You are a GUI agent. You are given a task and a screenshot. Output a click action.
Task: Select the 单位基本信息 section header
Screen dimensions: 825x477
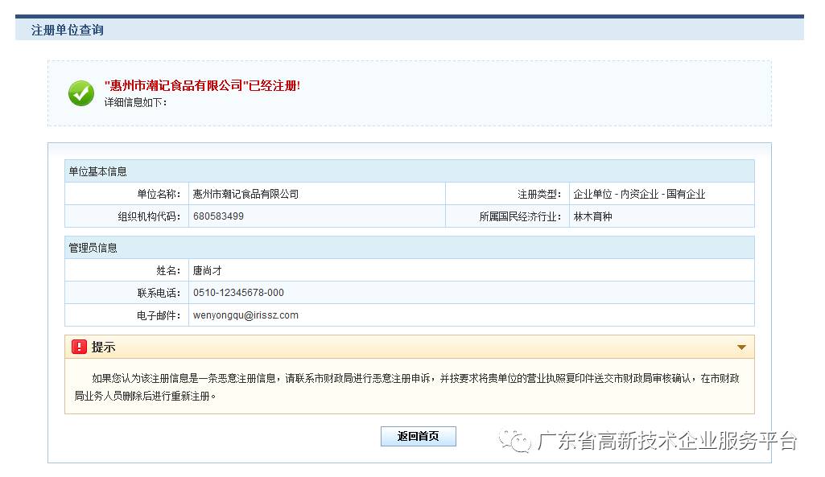pyautogui.click(x=97, y=171)
